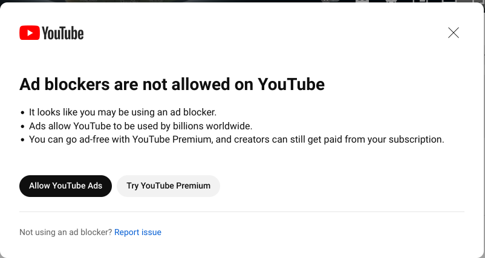
Task: Close the ad blocker dialog with X
Action: click(454, 33)
